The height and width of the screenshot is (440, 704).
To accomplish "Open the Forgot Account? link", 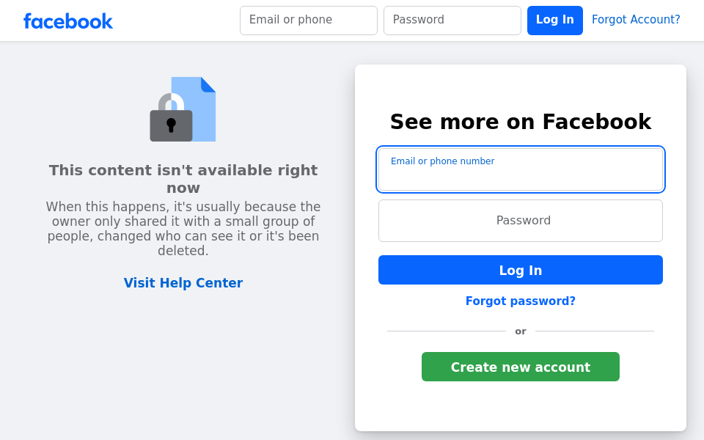I will coord(636,20).
